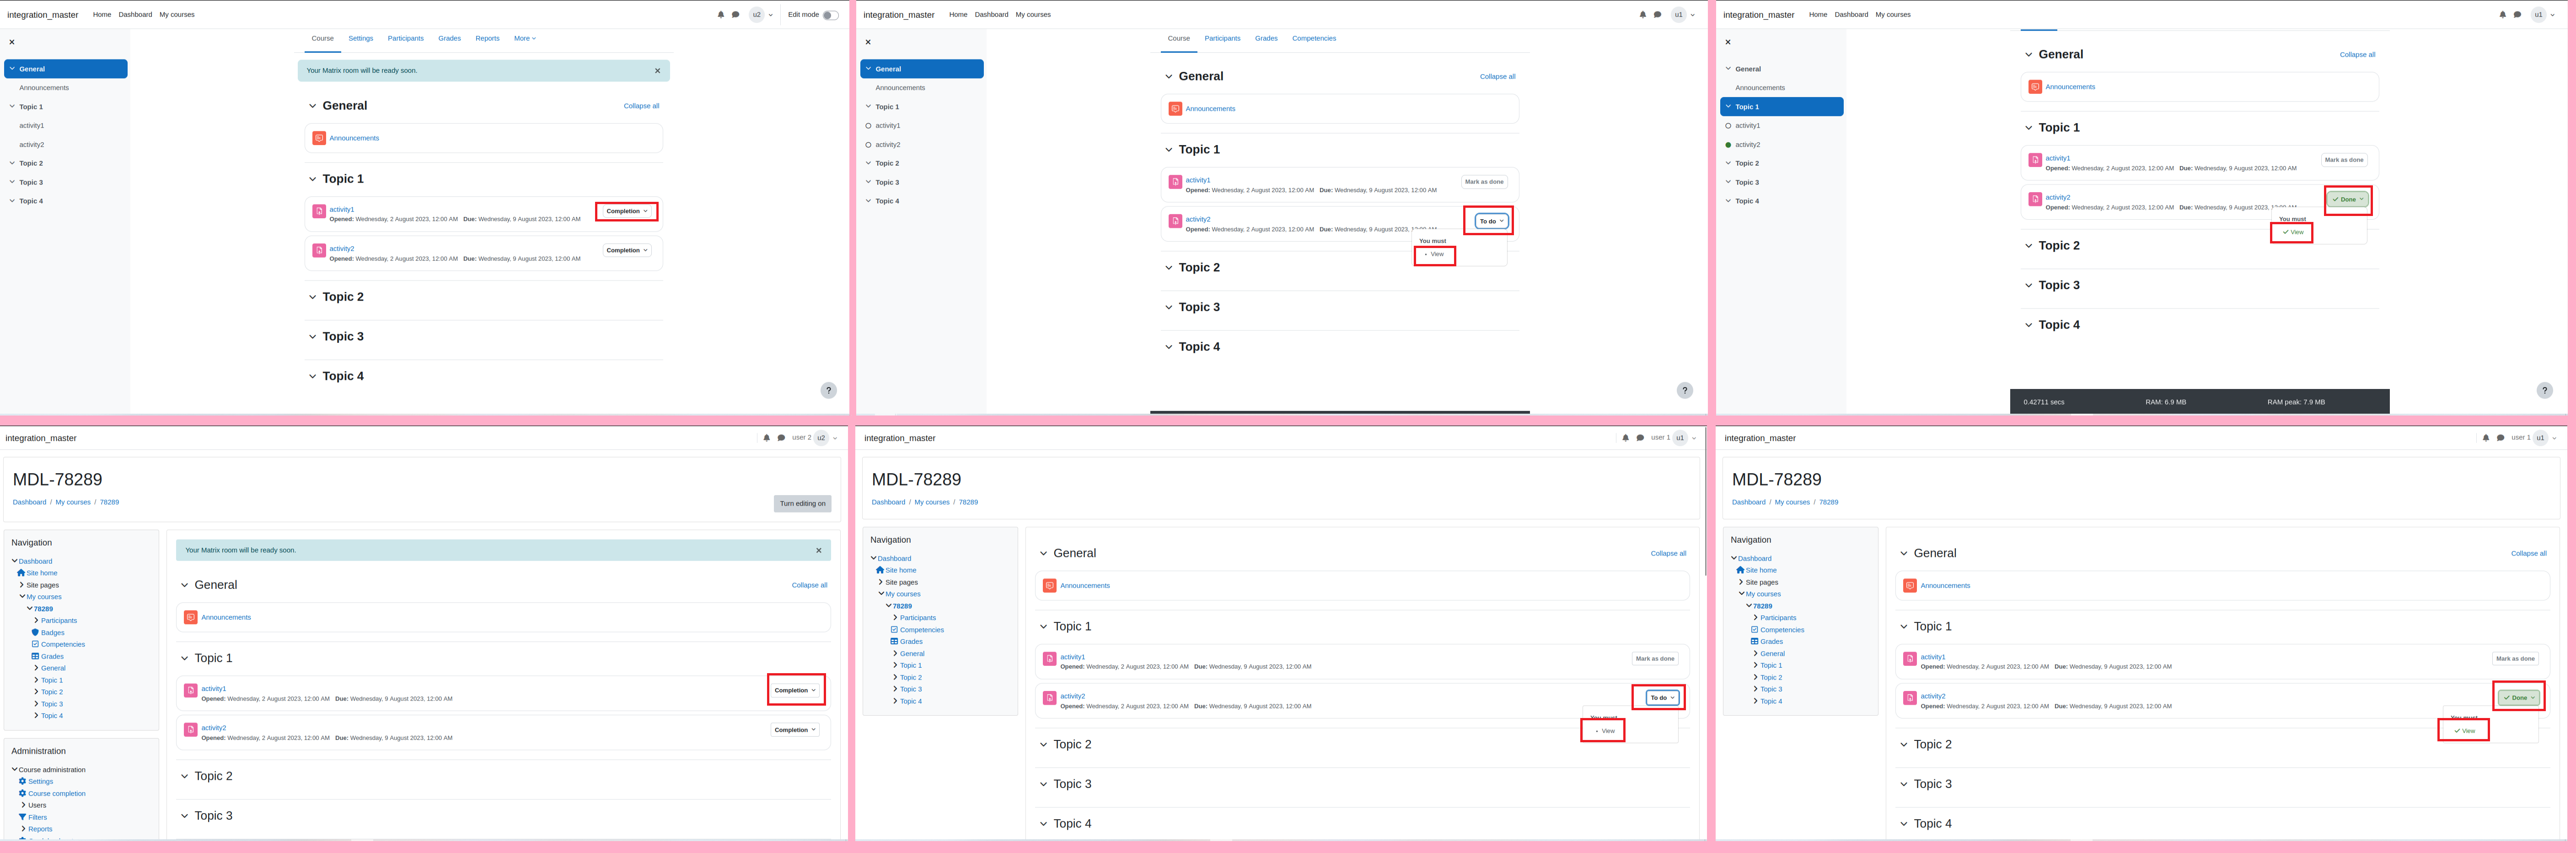Open u2 user menu in top-left panel
The image size is (2576, 853).
tap(761, 15)
